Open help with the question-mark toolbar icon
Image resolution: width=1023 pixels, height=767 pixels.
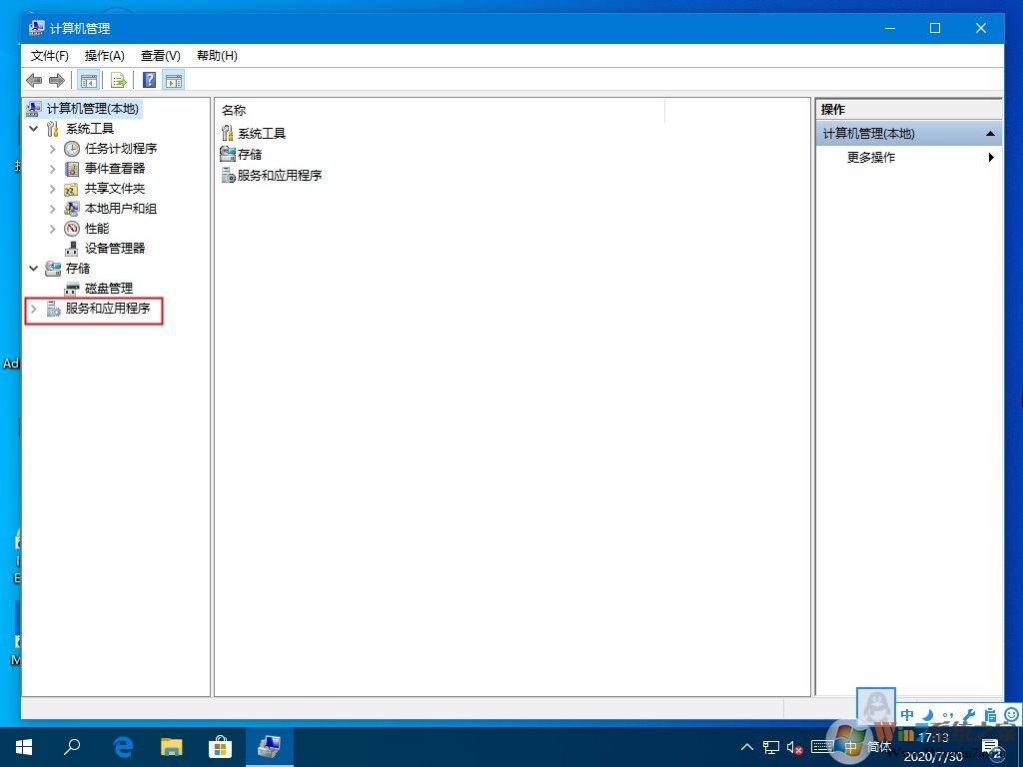(x=149, y=80)
